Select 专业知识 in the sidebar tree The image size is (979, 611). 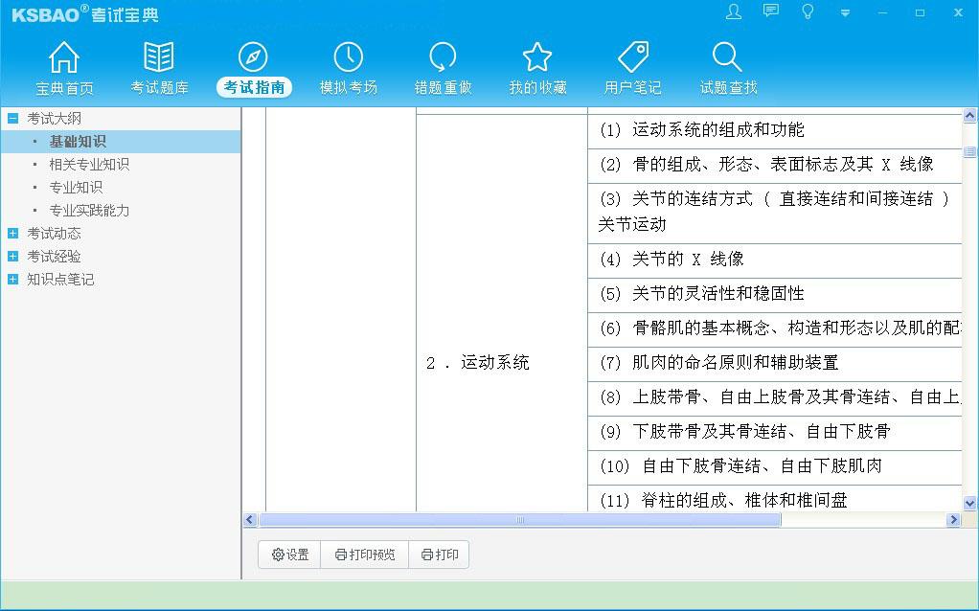pyautogui.click(x=77, y=188)
